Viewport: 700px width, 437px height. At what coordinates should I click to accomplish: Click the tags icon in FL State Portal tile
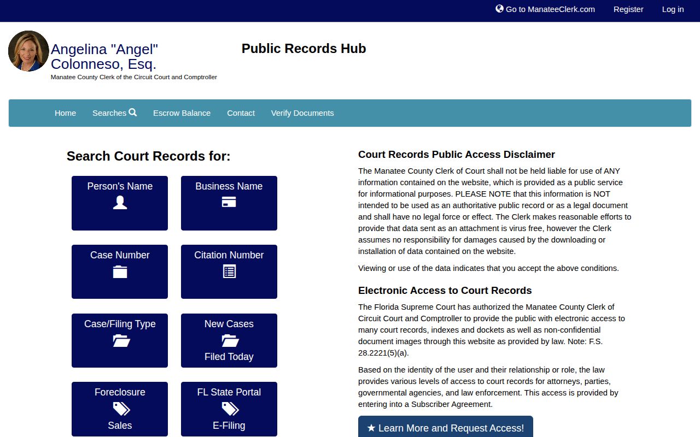point(230,409)
